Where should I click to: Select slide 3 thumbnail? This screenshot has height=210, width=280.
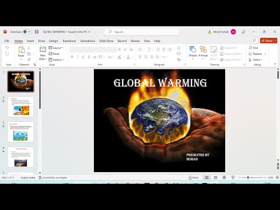(x=20, y=132)
